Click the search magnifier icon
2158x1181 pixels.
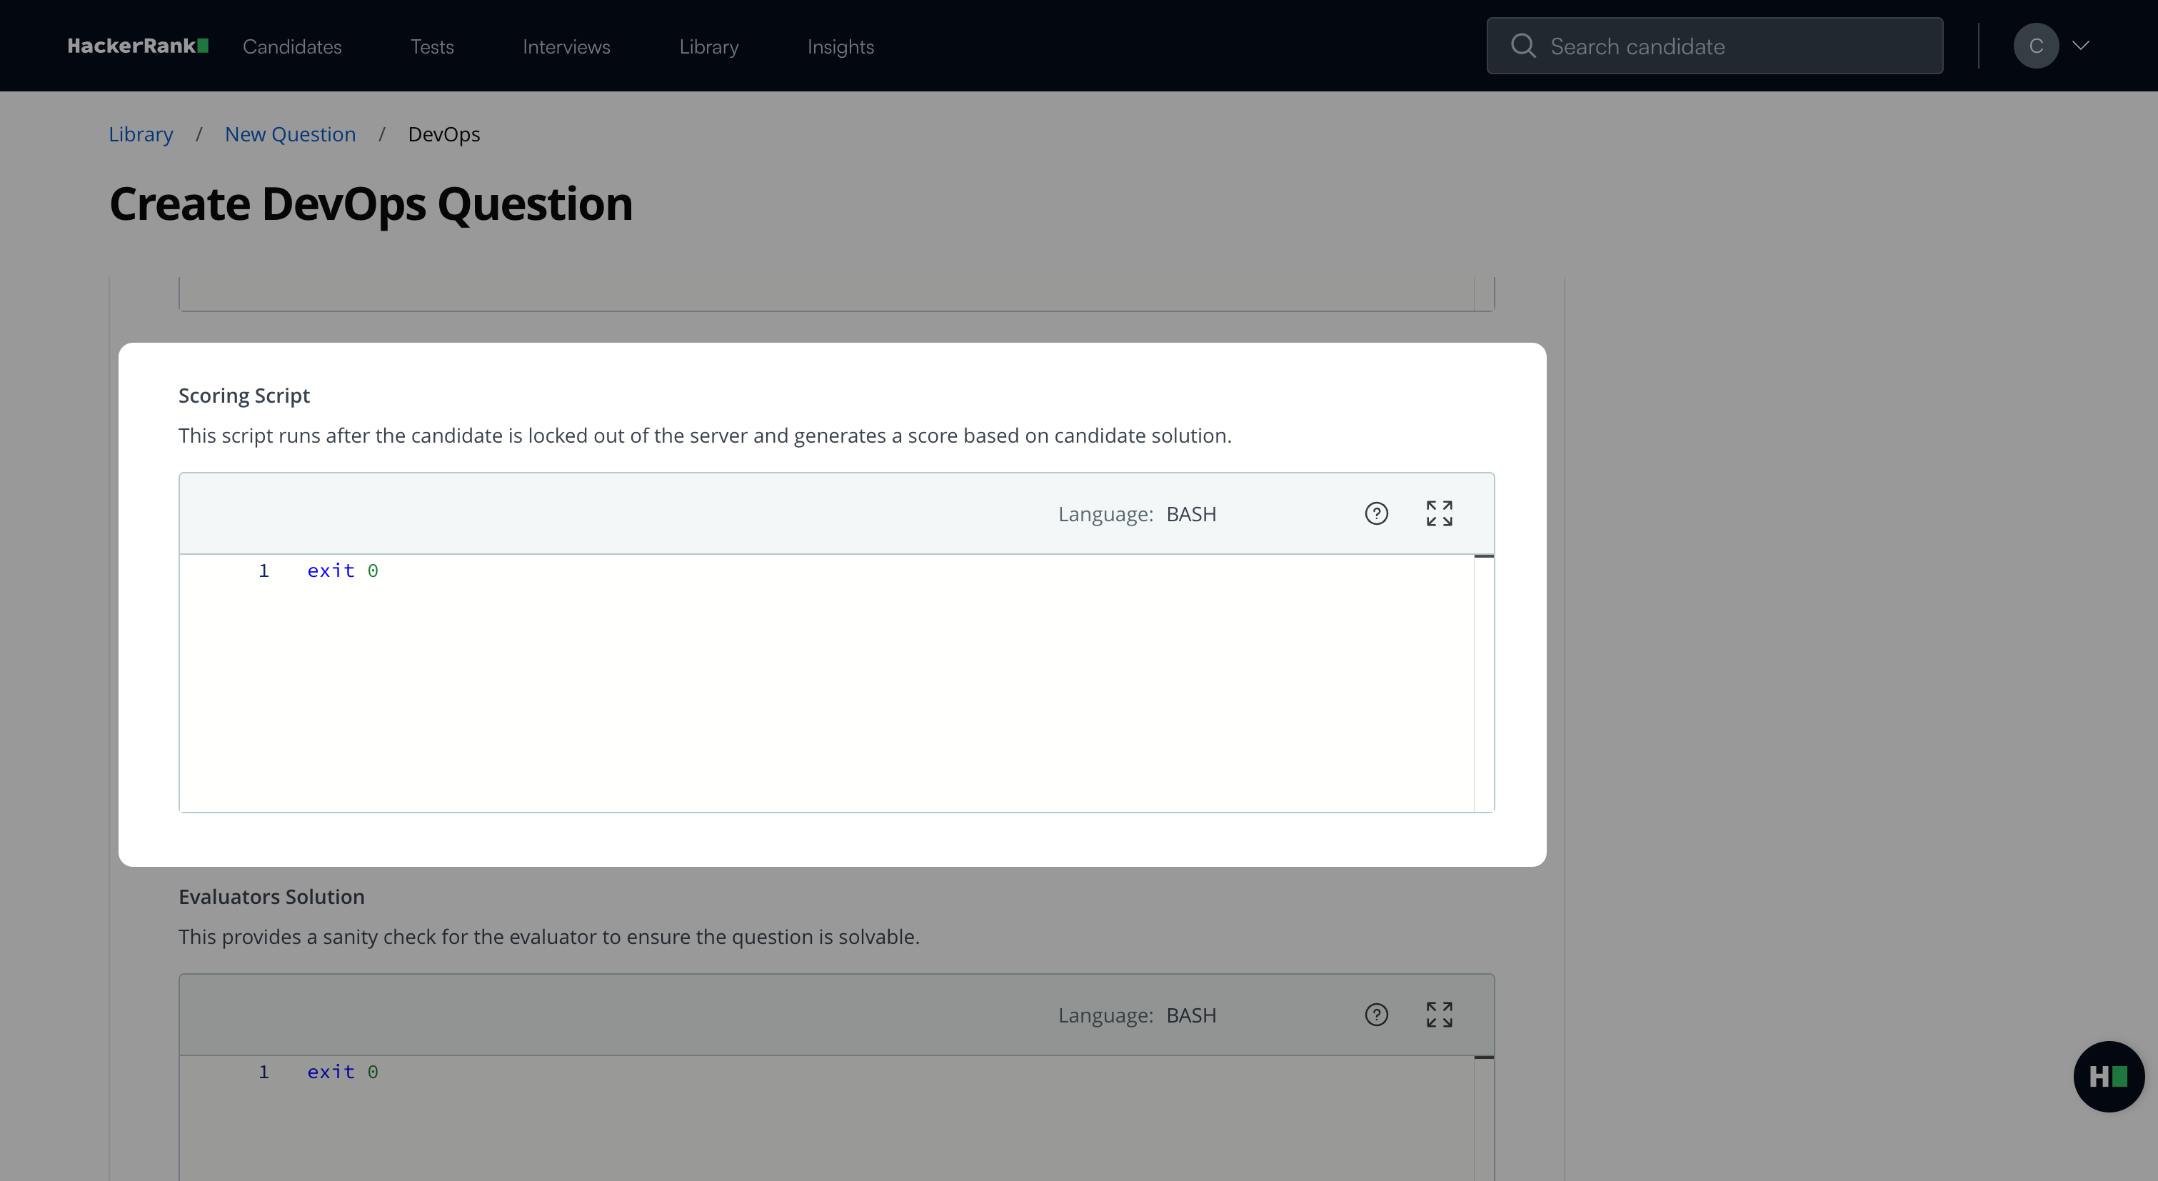click(1522, 46)
